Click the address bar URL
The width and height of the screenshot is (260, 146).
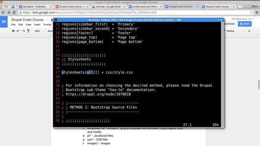(x=89, y=13)
